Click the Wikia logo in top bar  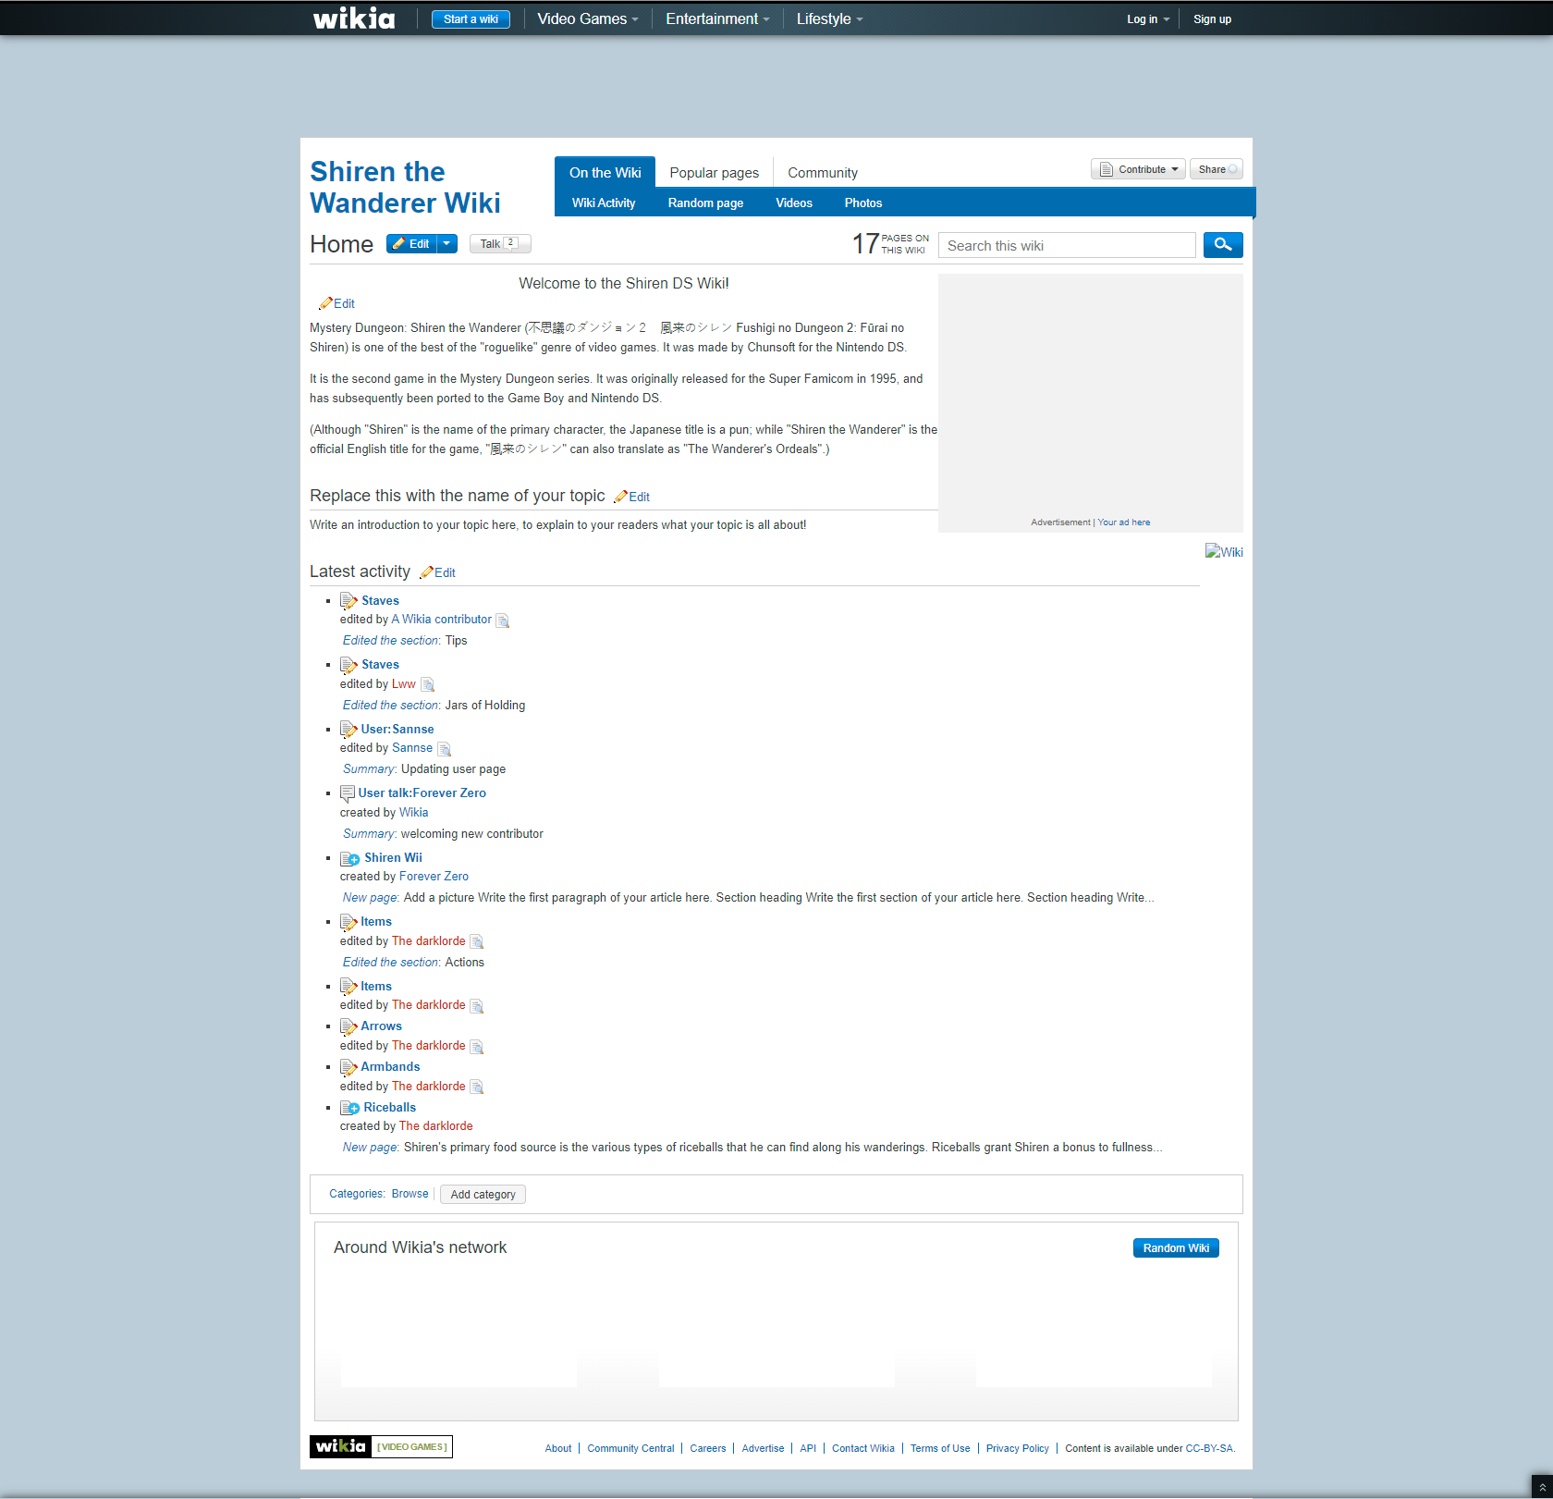[x=354, y=18]
